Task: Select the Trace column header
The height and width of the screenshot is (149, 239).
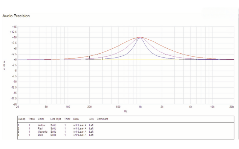Action: (x=32, y=119)
